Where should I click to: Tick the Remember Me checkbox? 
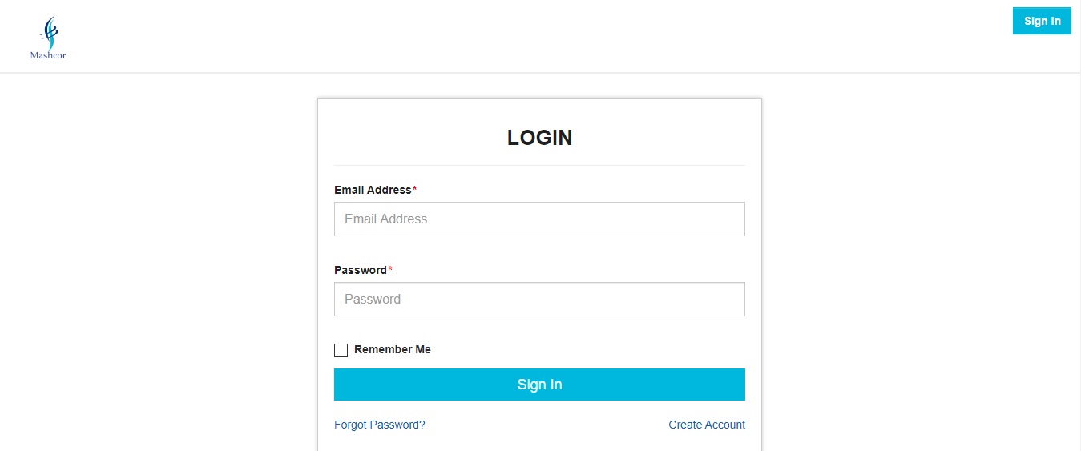pyautogui.click(x=341, y=350)
